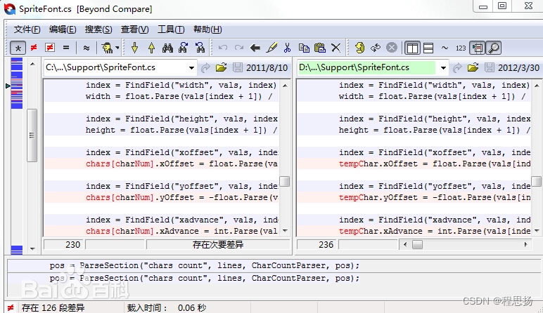
Task: Click status bar 存在 126 段差异
Action: tap(53, 308)
